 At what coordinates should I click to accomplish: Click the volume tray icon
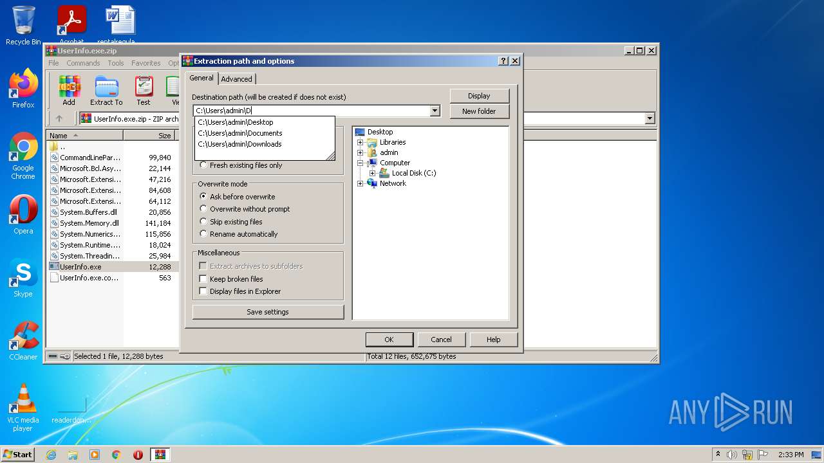732,455
